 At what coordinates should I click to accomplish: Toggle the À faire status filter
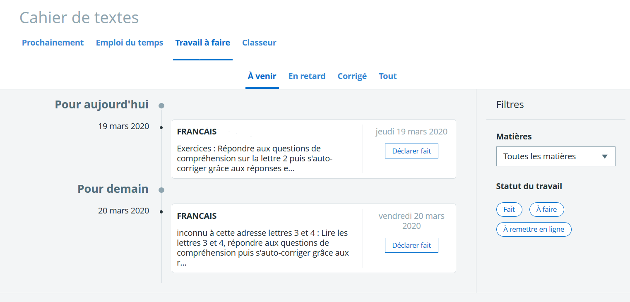(546, 209)
